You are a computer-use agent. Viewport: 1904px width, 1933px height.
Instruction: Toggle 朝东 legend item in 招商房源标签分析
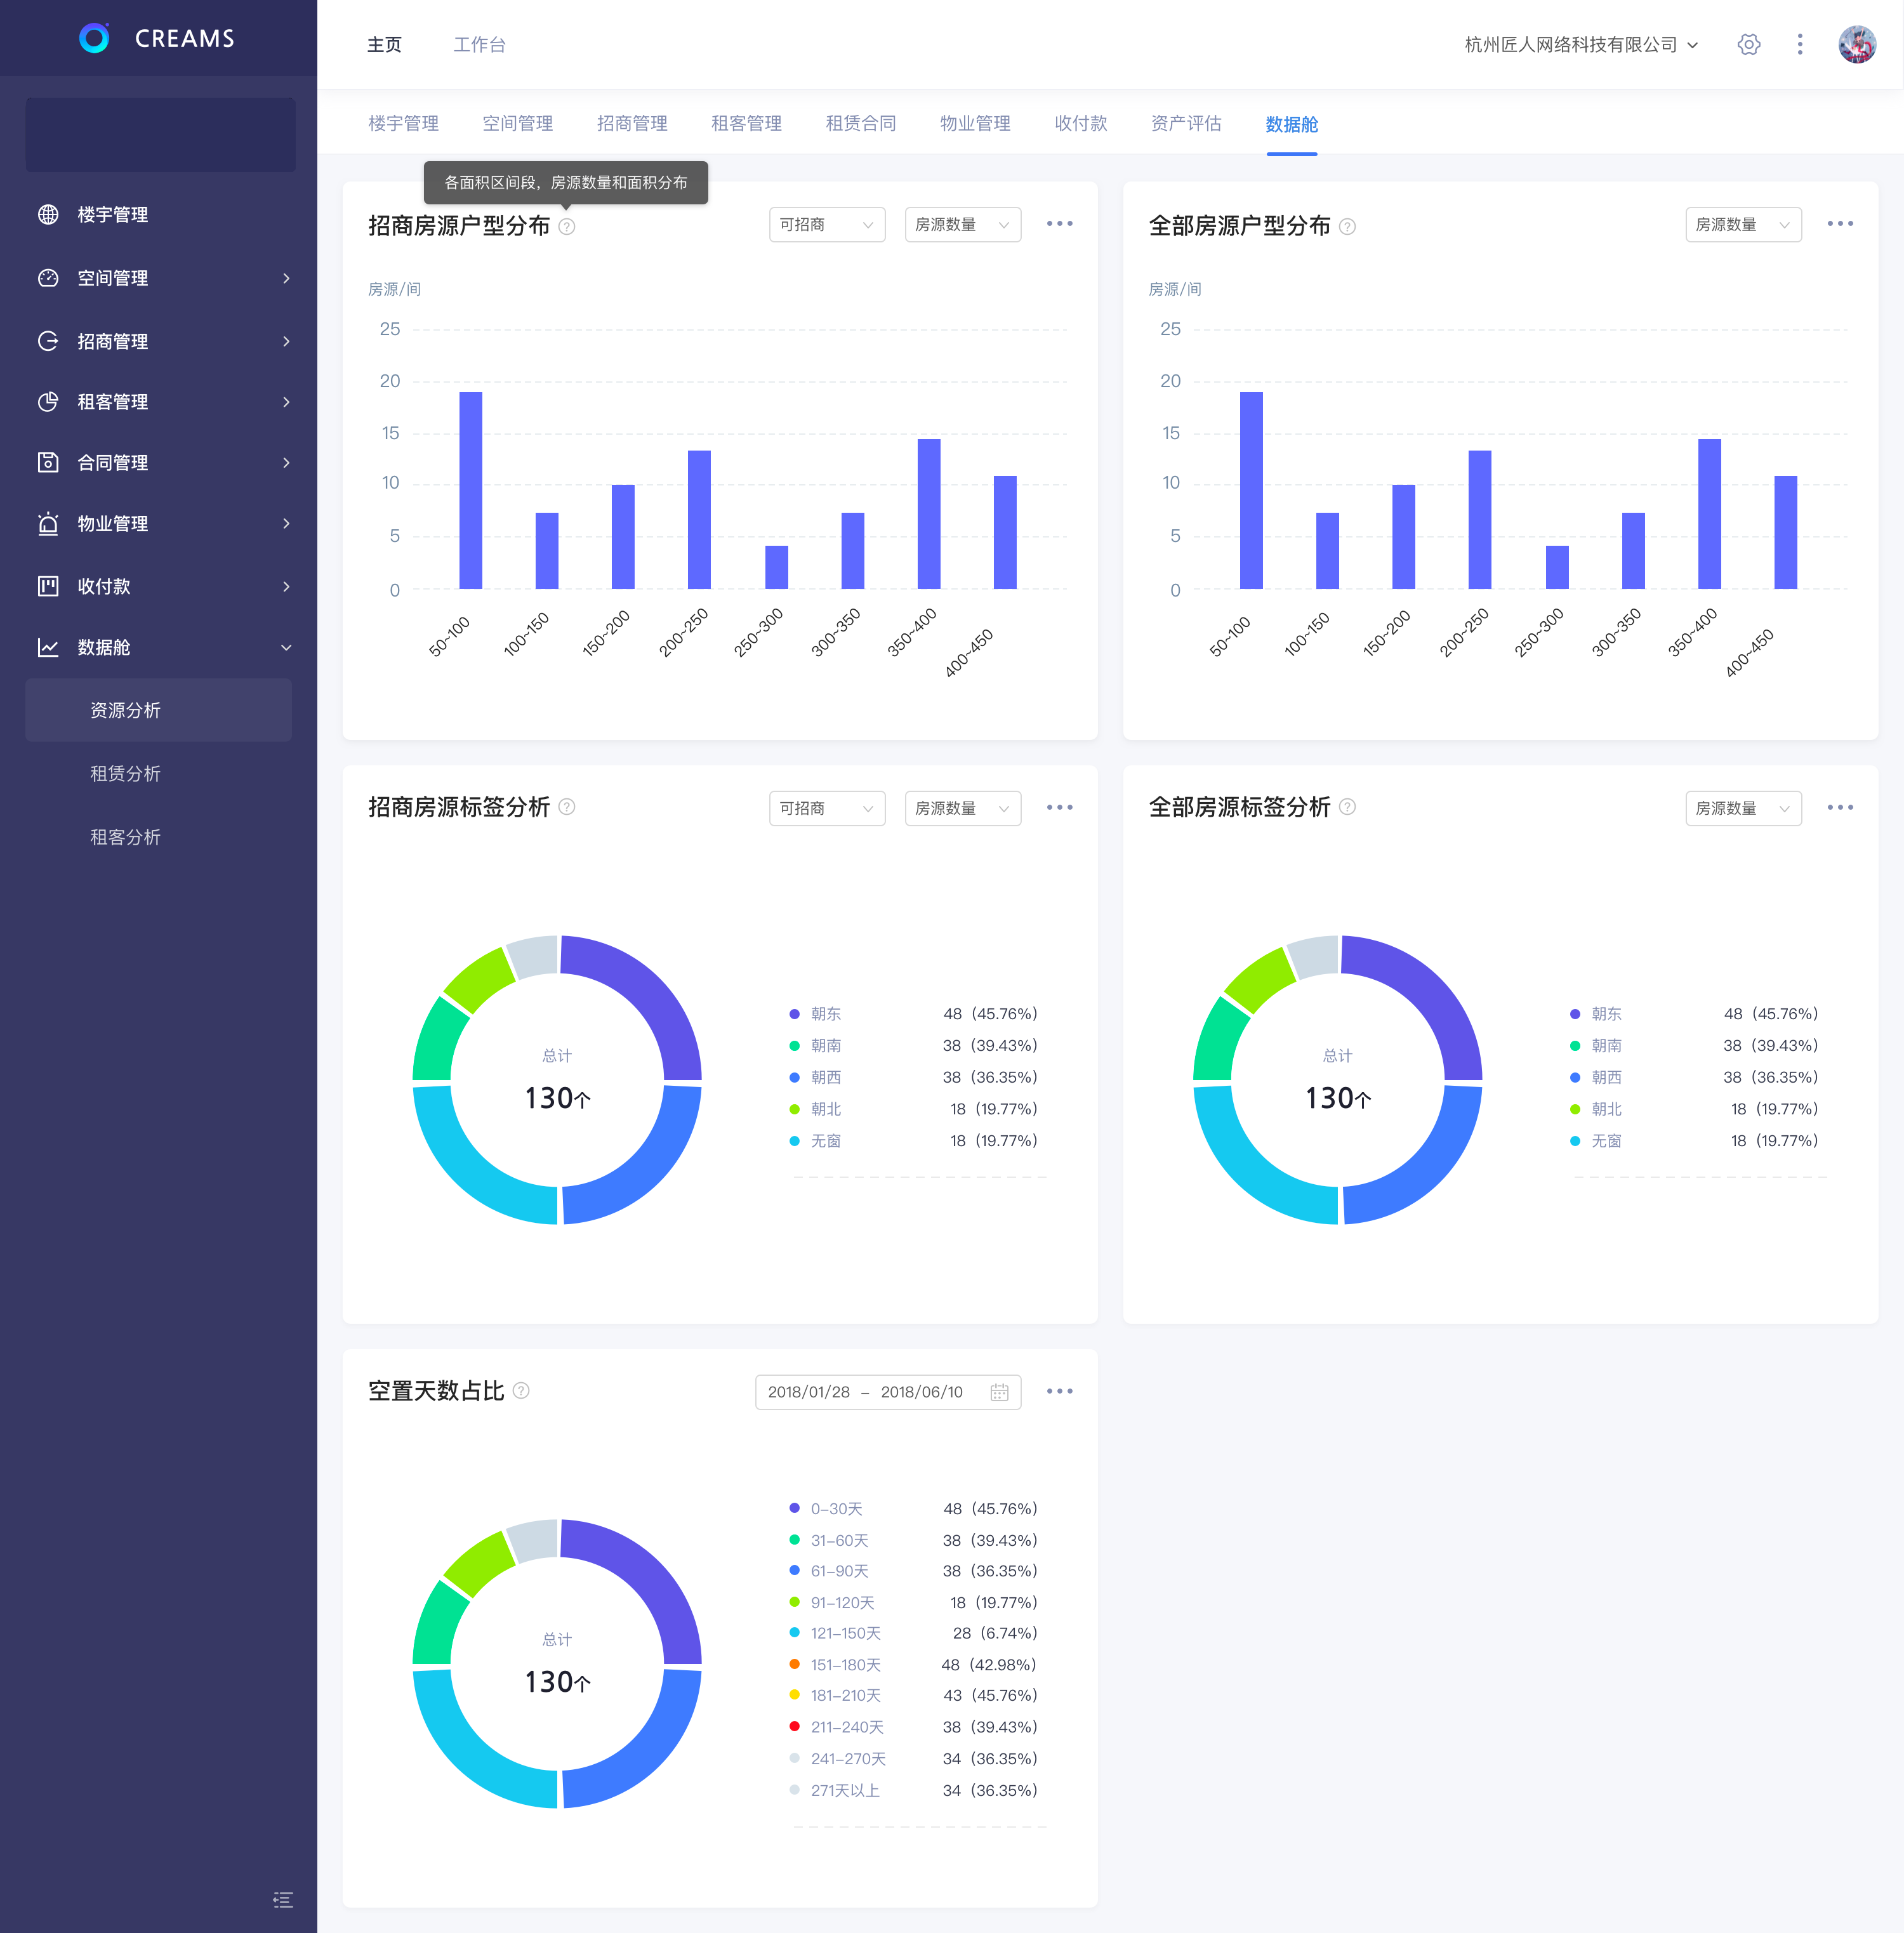[x=825, y=1014]
